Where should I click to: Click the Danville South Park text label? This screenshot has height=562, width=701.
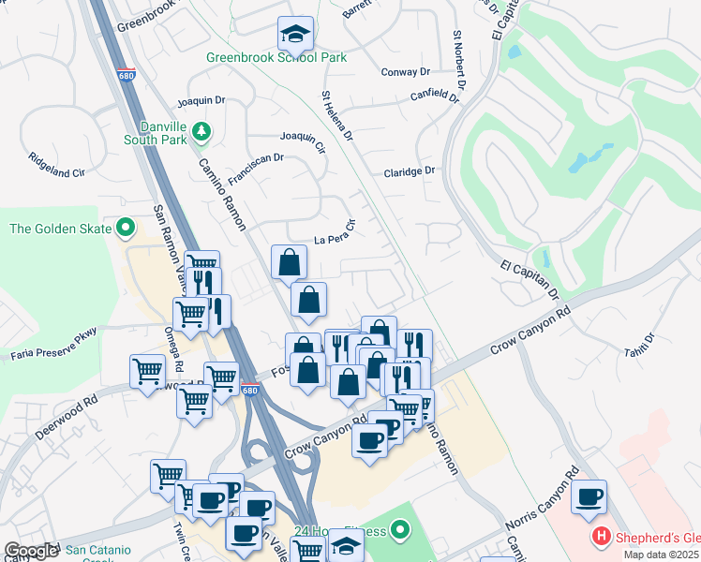(x=156, y=133)
